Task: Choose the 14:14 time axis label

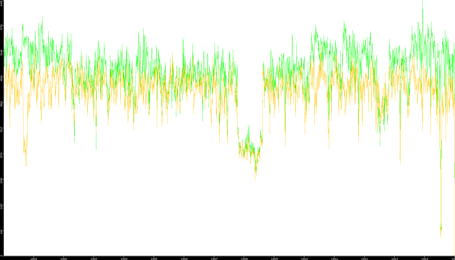Action: [x=425, y=258]
